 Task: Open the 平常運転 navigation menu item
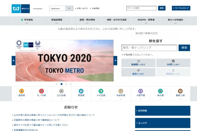coord(27,21)
